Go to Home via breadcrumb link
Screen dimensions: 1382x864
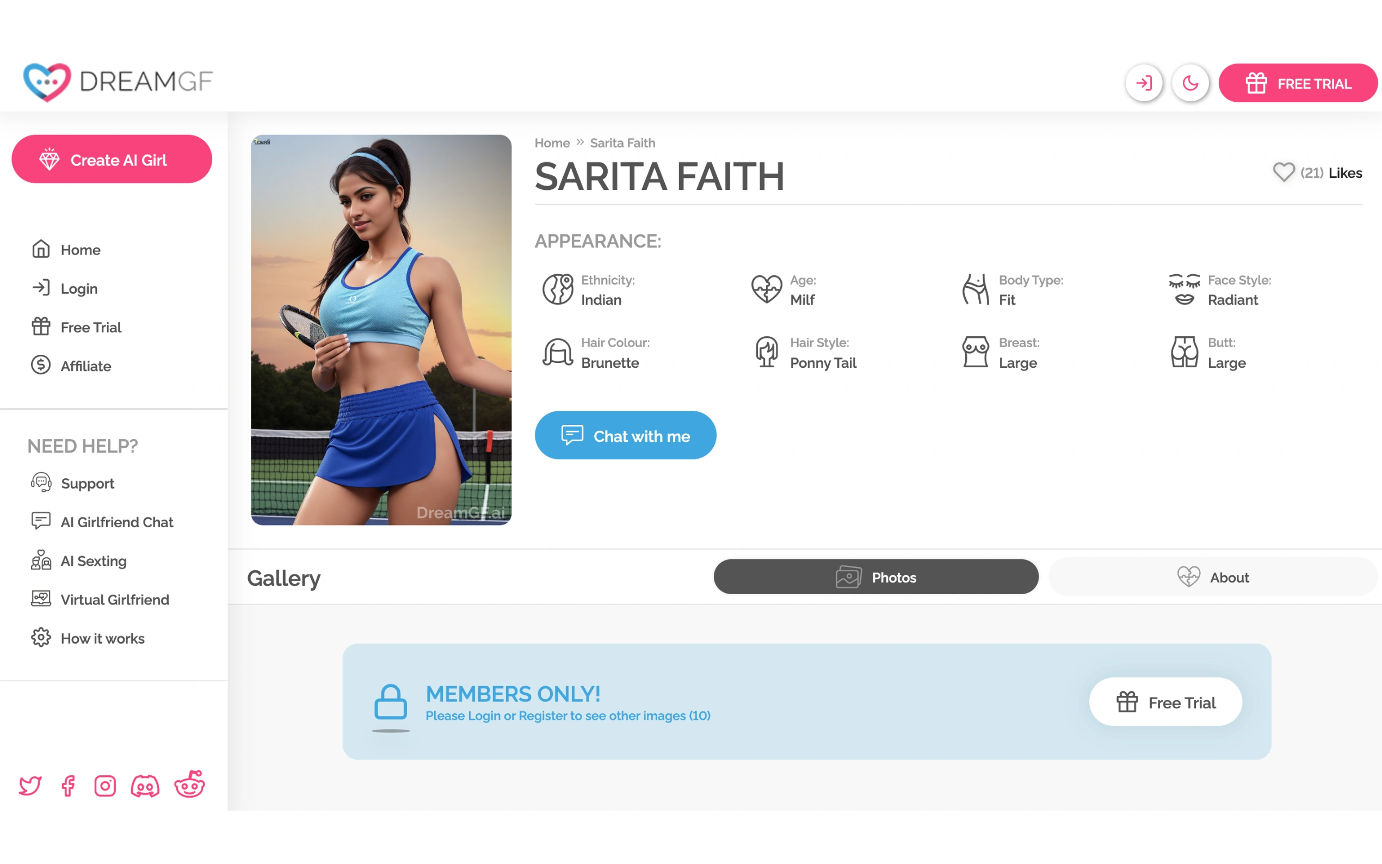point(552,143)
